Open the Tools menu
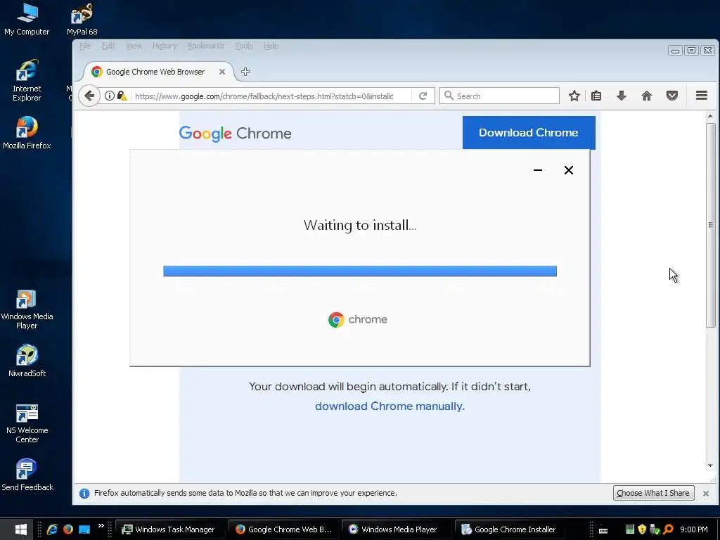 click(244, 46)
